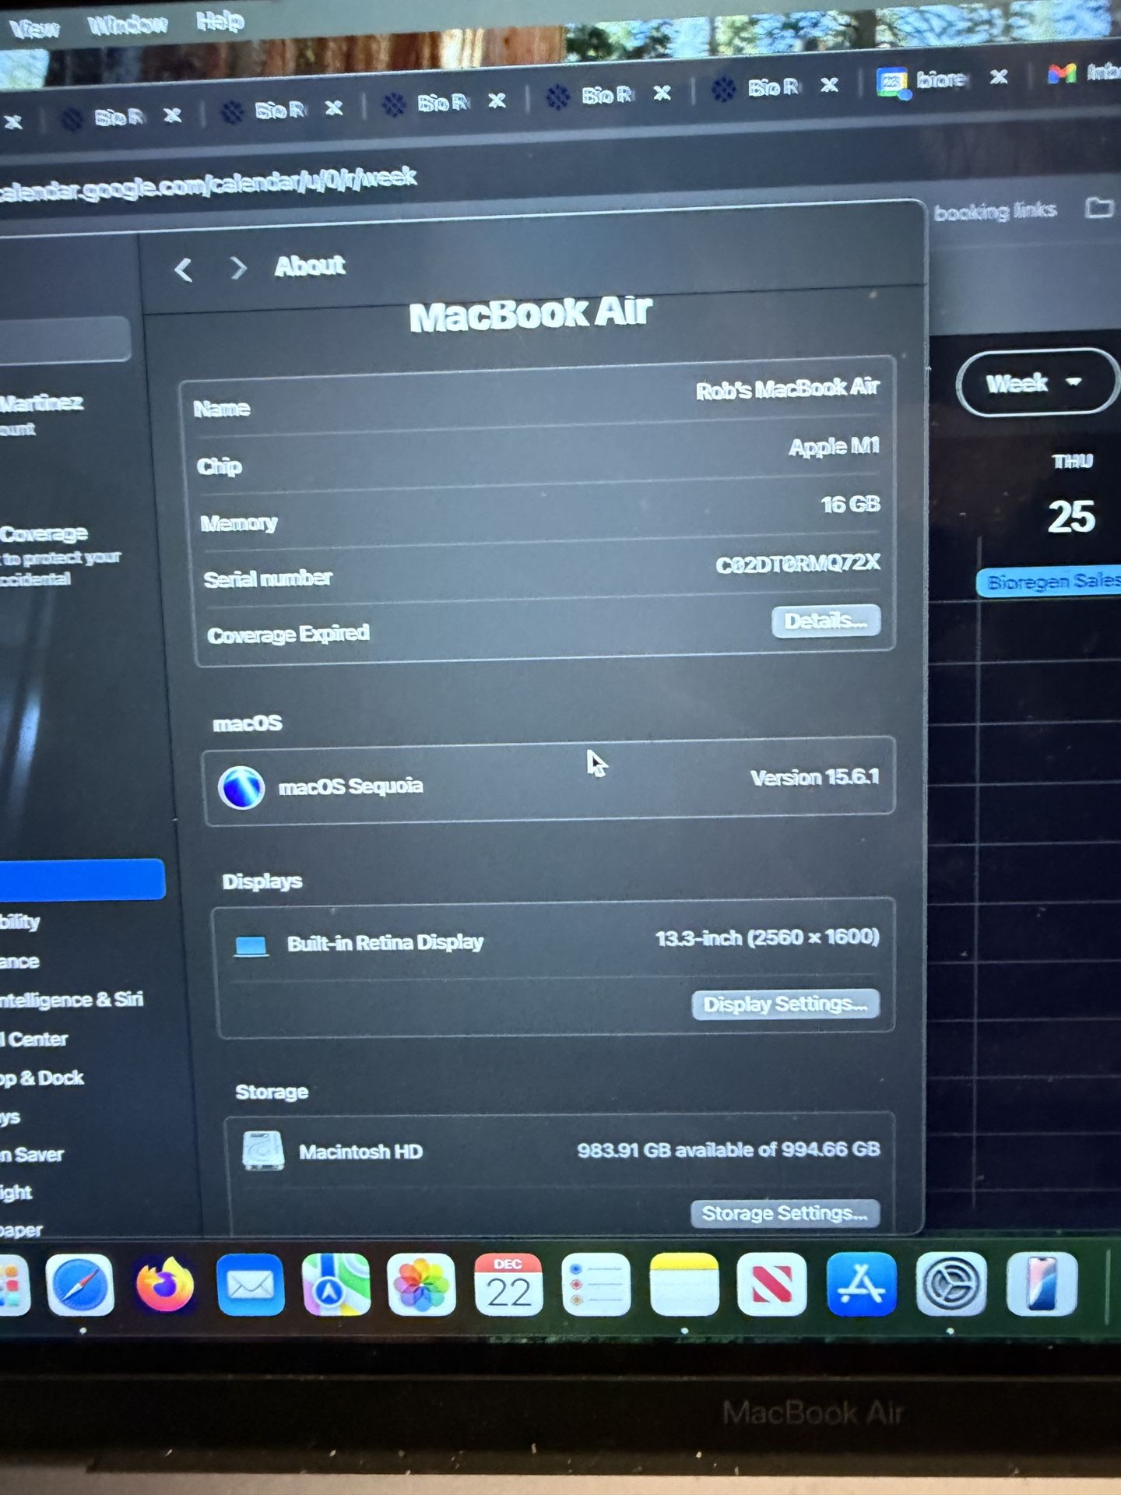Open Display Settings… button

tap(785, 1004)
